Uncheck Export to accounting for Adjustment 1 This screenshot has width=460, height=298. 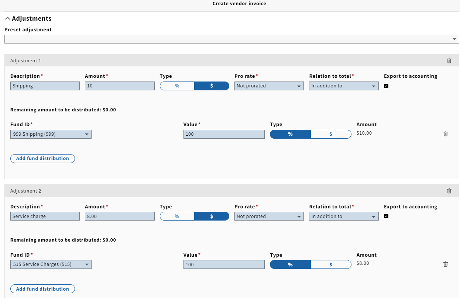coord(386,86)
